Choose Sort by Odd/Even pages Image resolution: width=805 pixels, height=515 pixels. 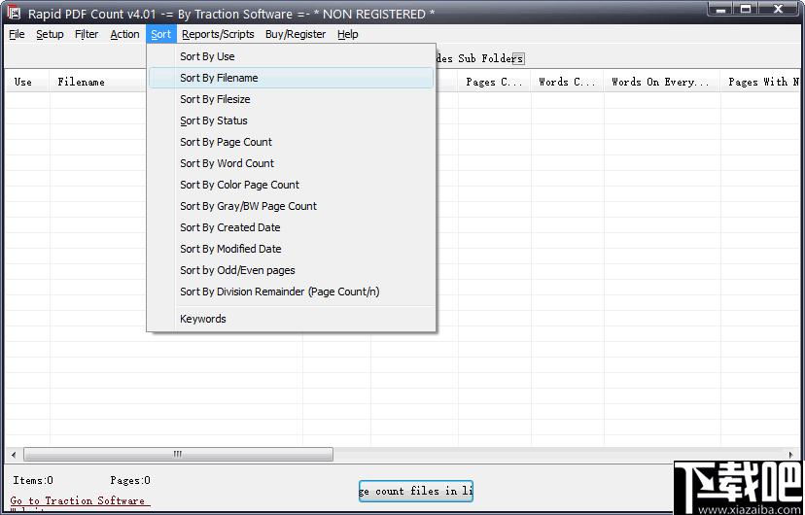pyautogui.click(x=291, y=270)
